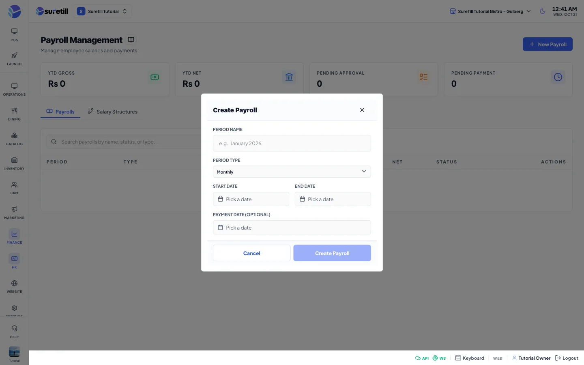Toggle dark mode moon icon
This screenshot has height=365, width=584.
coord(543,11)
